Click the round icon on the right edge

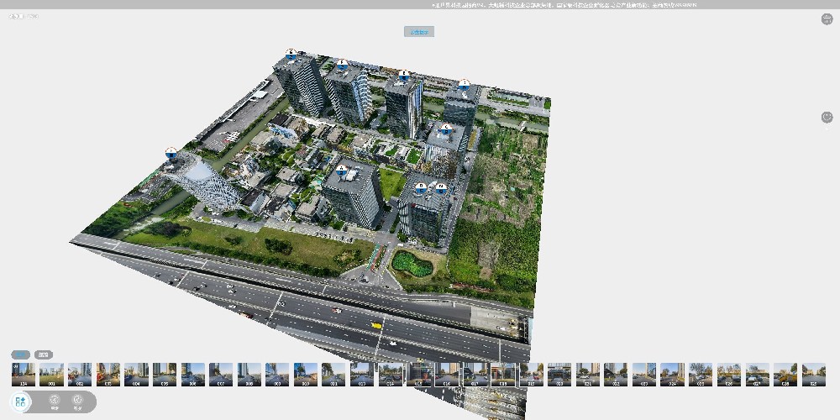pyautogui.click(x=827, y=118)
